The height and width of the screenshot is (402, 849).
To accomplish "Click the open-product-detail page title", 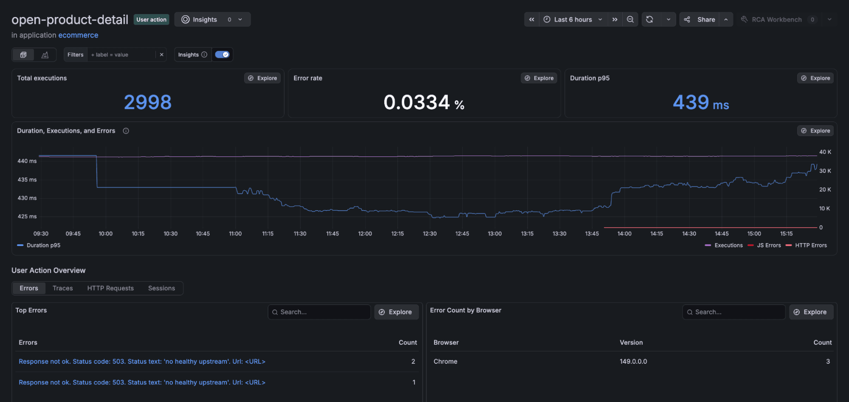I will pos(70,20).
